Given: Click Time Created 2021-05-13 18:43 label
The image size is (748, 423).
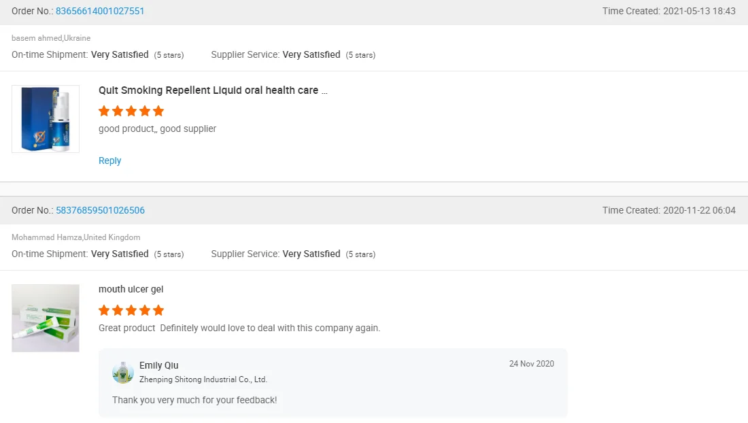Looking at the screenshot, I should click(x=668, y=11).
